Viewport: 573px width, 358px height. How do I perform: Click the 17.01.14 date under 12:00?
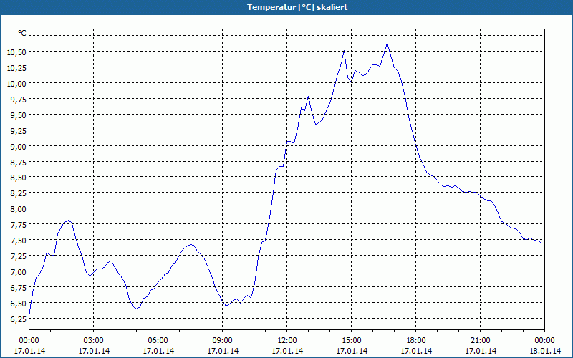tap(287, 351)
